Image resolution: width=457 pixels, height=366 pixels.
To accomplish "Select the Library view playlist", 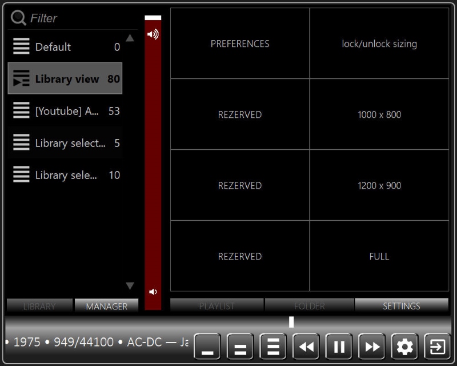I will tap(65, 78).
